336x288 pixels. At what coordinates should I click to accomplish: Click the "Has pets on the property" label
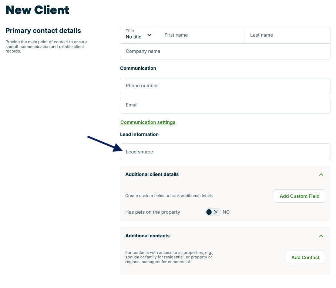(152, 212)
